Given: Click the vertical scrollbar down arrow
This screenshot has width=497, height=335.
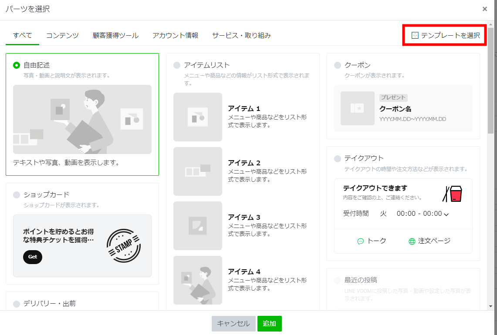Looking at the screenshot, I should coord(490,306).
